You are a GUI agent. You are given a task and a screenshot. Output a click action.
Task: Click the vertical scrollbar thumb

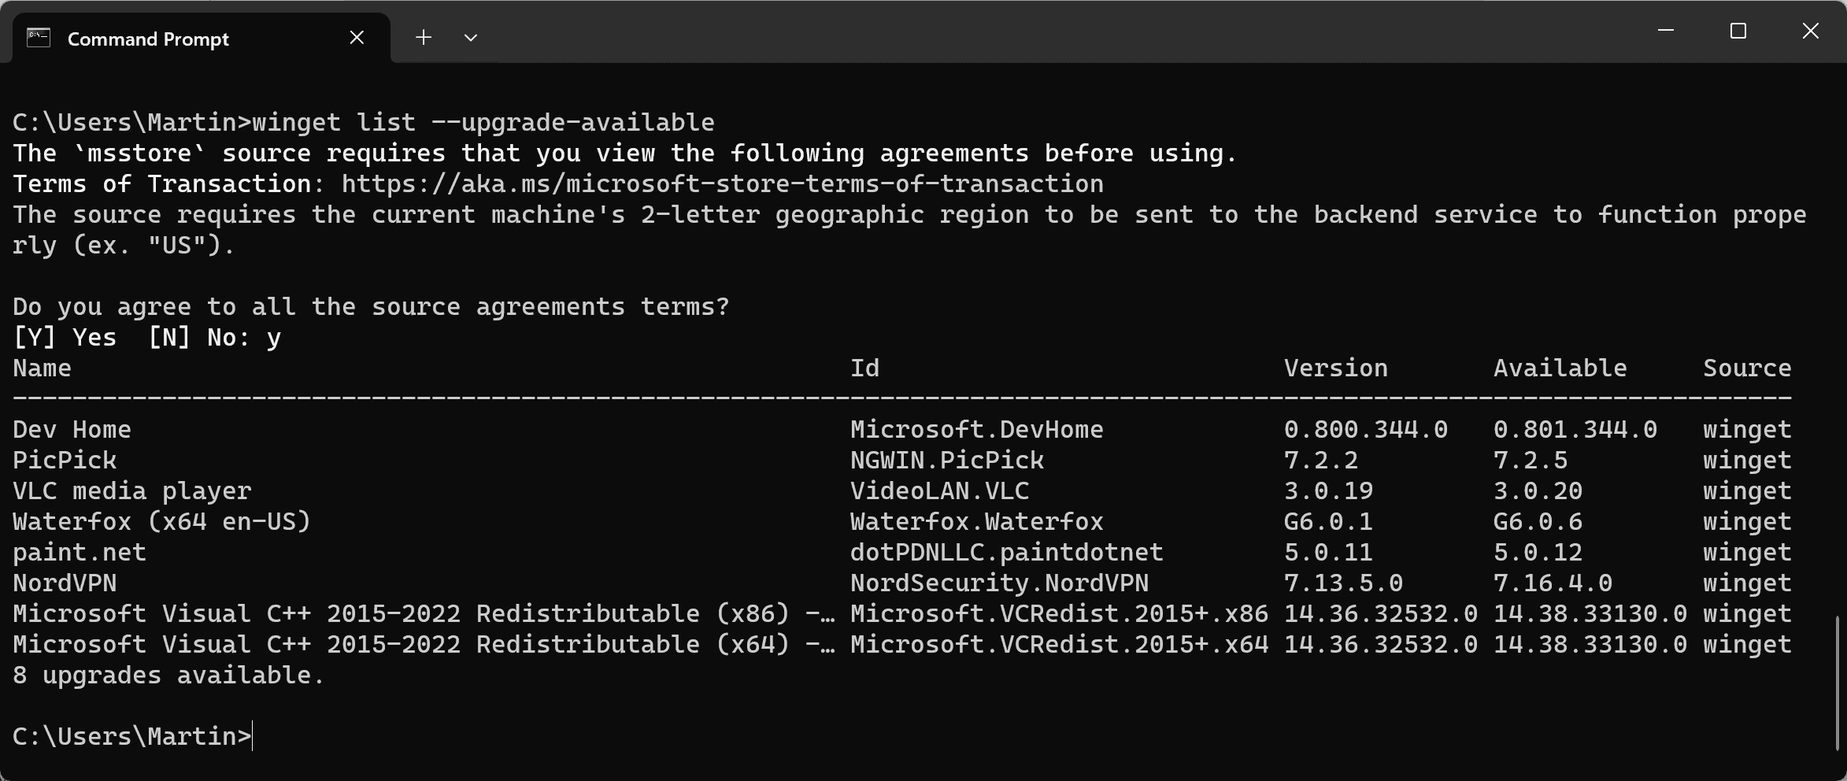1838,682
